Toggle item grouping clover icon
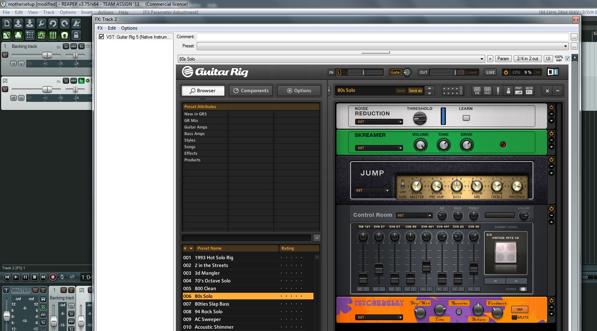 pyautogui.click(x=18, y=35)
